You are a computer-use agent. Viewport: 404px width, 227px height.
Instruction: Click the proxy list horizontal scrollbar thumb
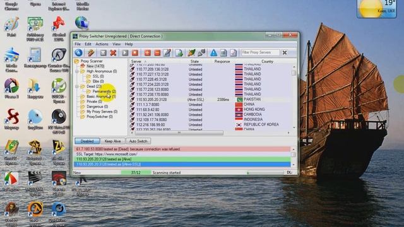pyautogui.click(x=179, y=133)
